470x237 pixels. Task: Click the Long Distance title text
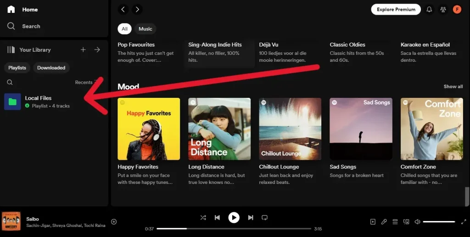click(206, 167)
